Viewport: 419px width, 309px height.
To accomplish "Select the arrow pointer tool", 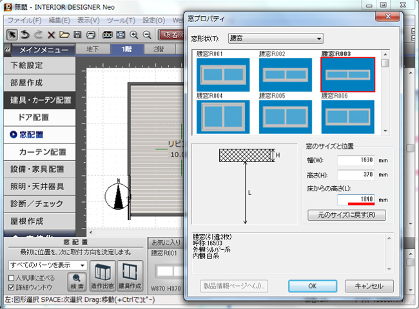I will coord(12,34).
